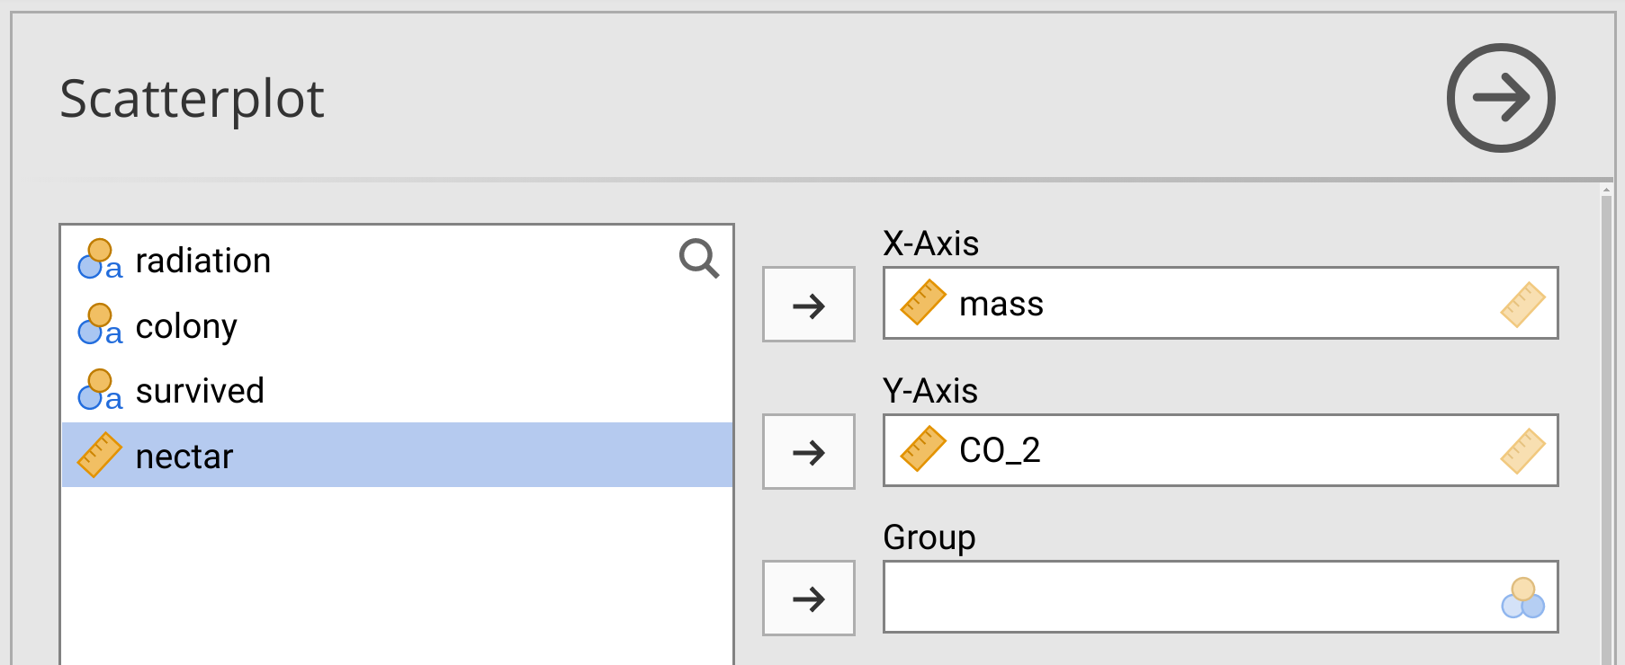Select the survived variable

[x=200, y=391]
